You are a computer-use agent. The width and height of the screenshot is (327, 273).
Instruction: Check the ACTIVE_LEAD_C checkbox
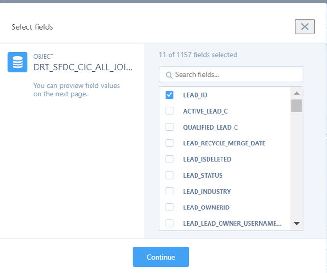tap(170, 111)
